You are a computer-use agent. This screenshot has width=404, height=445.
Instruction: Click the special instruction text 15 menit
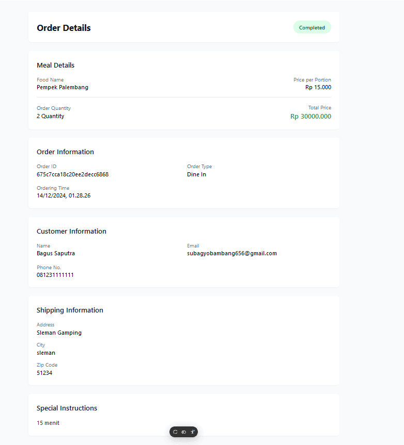48,423
